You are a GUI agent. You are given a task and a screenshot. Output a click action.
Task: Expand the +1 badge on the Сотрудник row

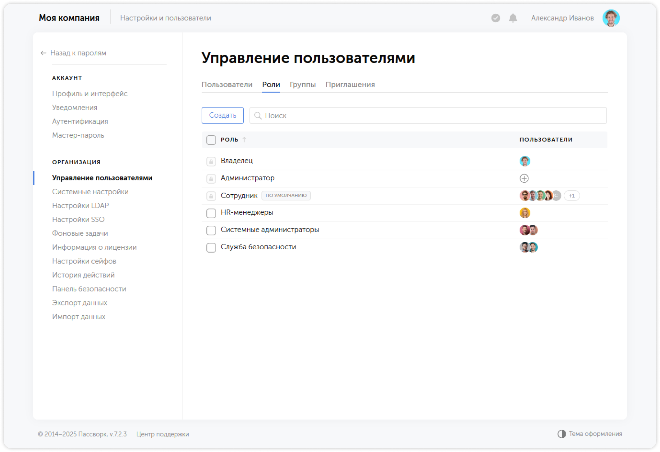[572, 196]
